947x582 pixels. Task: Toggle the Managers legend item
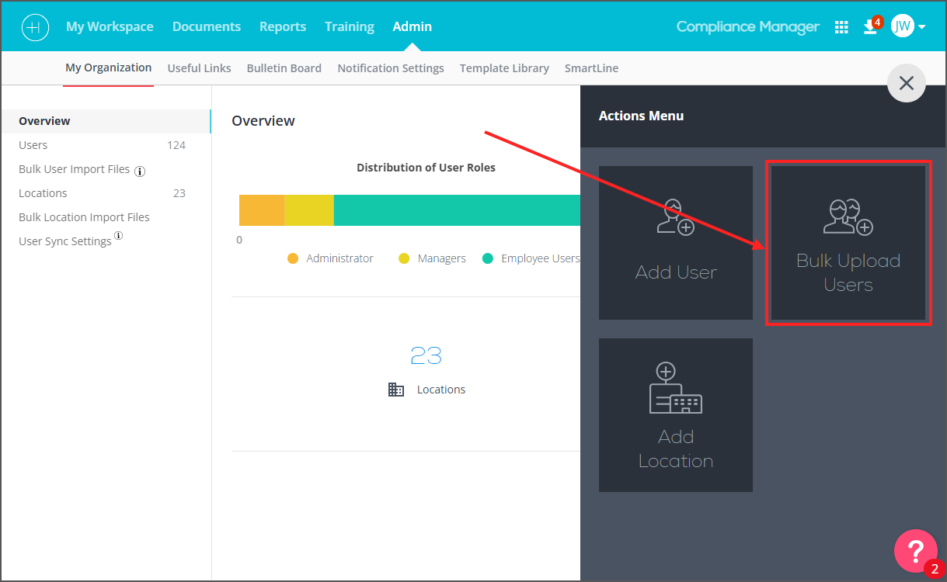point(432,258)
